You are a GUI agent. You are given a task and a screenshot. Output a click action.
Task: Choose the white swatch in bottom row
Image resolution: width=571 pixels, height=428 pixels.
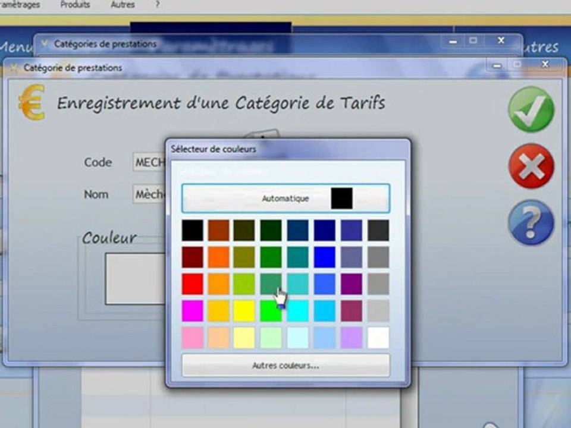pos(378,338)
